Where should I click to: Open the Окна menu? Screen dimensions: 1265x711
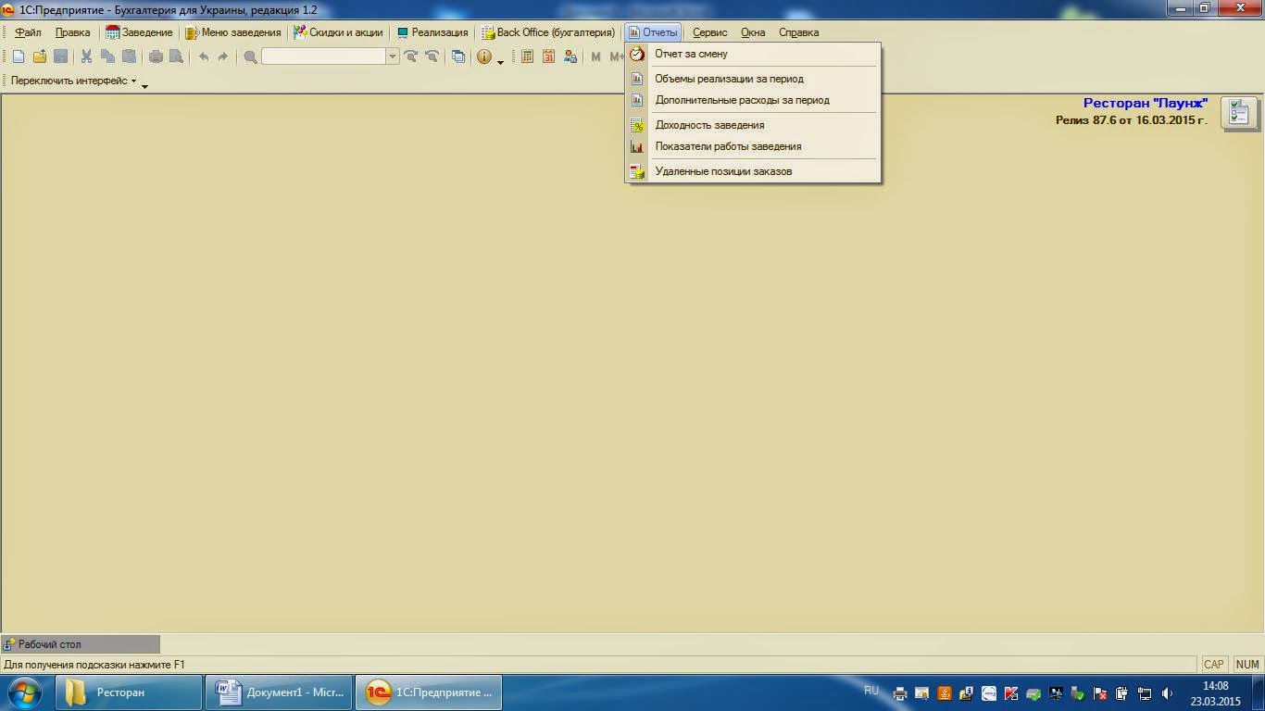tap(753, 32)
